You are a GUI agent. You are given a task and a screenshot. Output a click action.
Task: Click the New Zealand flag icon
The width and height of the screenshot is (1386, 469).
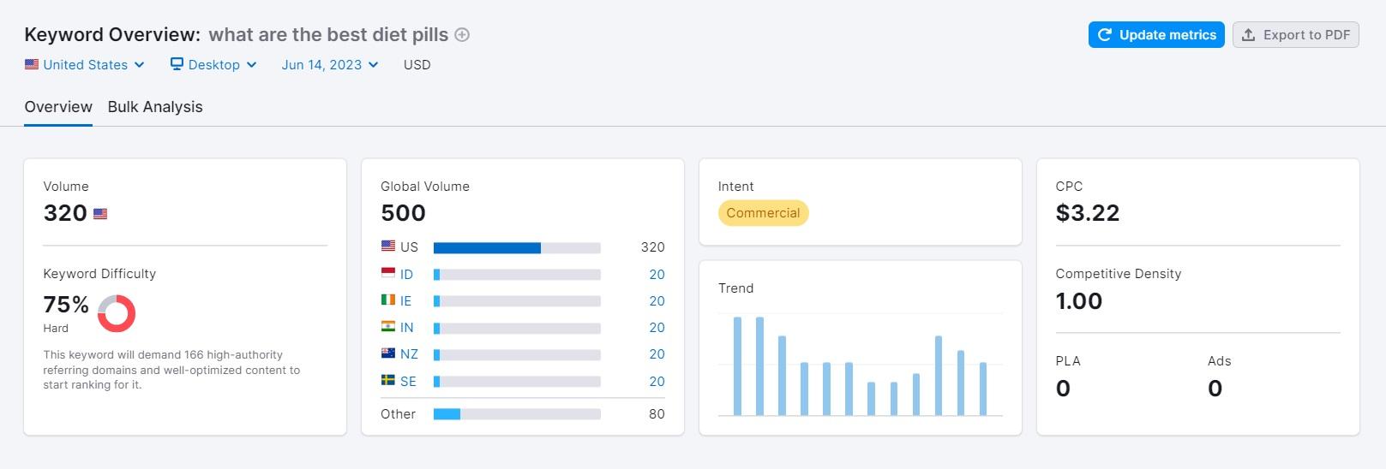[x=388, y=353]
